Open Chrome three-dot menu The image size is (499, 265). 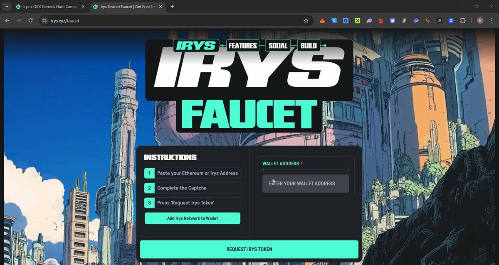pyautogui.click(x=492, y=20)
